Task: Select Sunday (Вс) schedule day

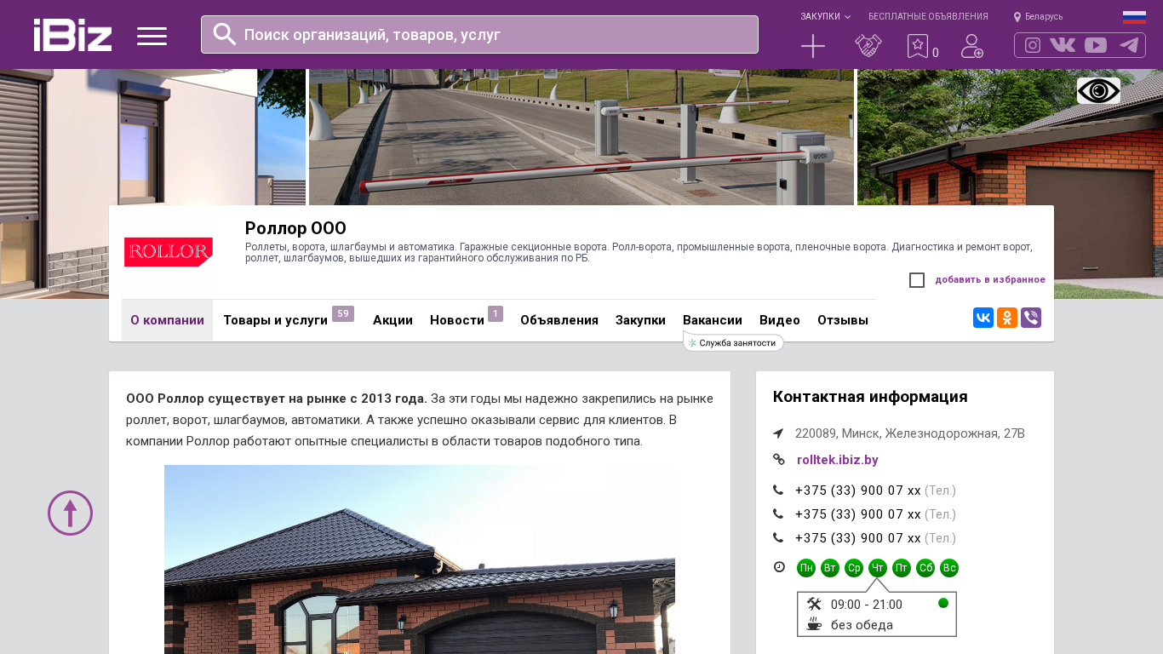Action: 949,568
